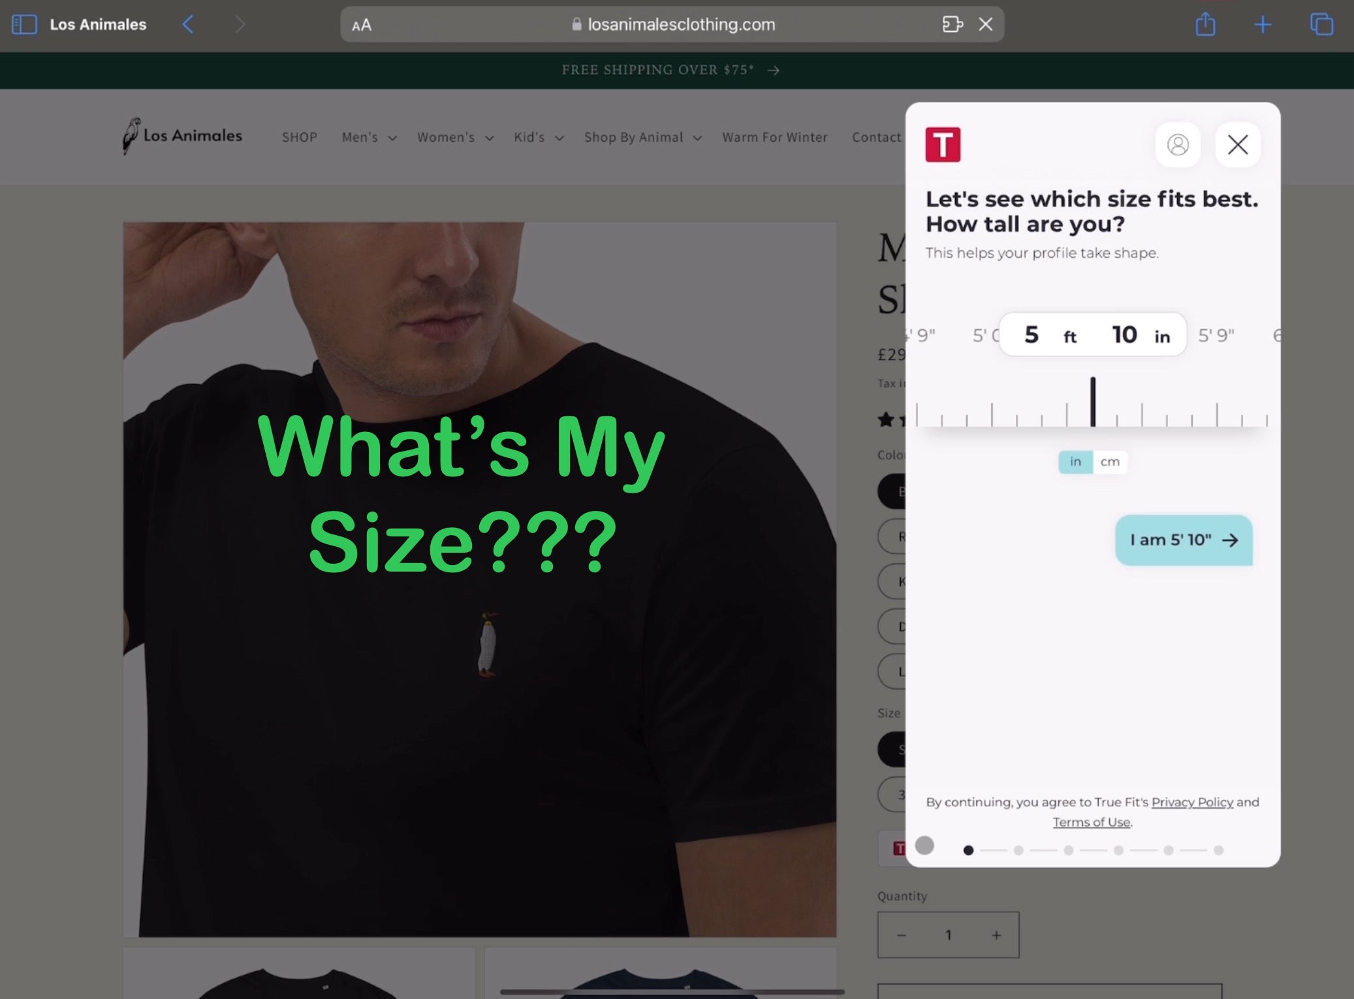Click the user profile icon in True Fit
The width and height of the screenshot is (1354, 999).
(1177, 144)
